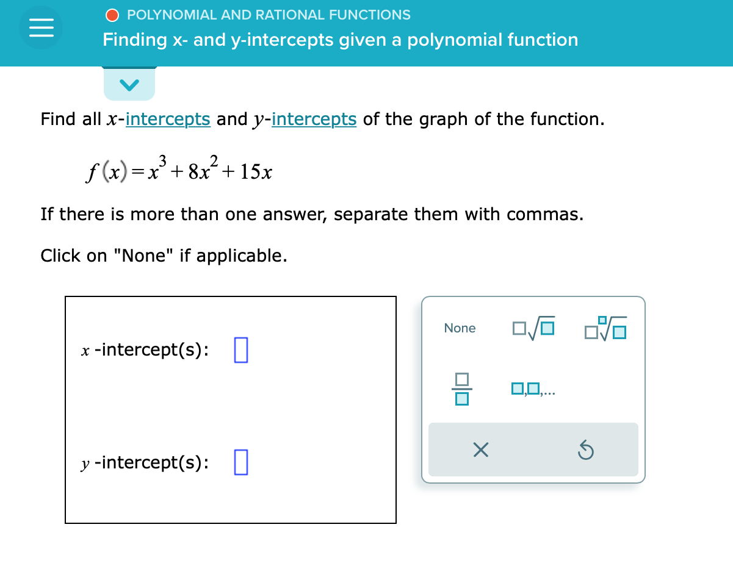Choose the comma-separated list template
The height and width of the screenshot is (566, 733).
coord(533,390)
